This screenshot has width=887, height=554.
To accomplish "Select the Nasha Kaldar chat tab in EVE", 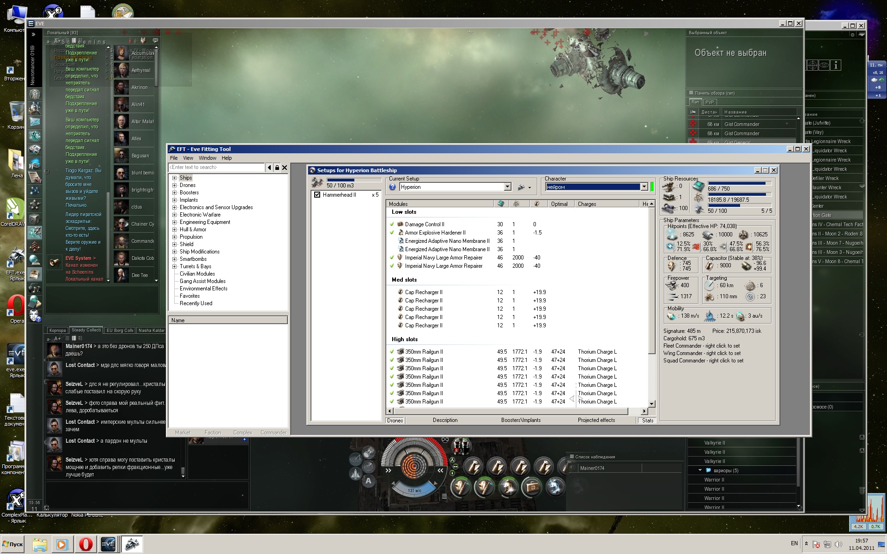I will pos(151,330).
